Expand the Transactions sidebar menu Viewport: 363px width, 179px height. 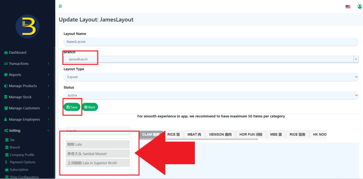click(x=18, y=64)
